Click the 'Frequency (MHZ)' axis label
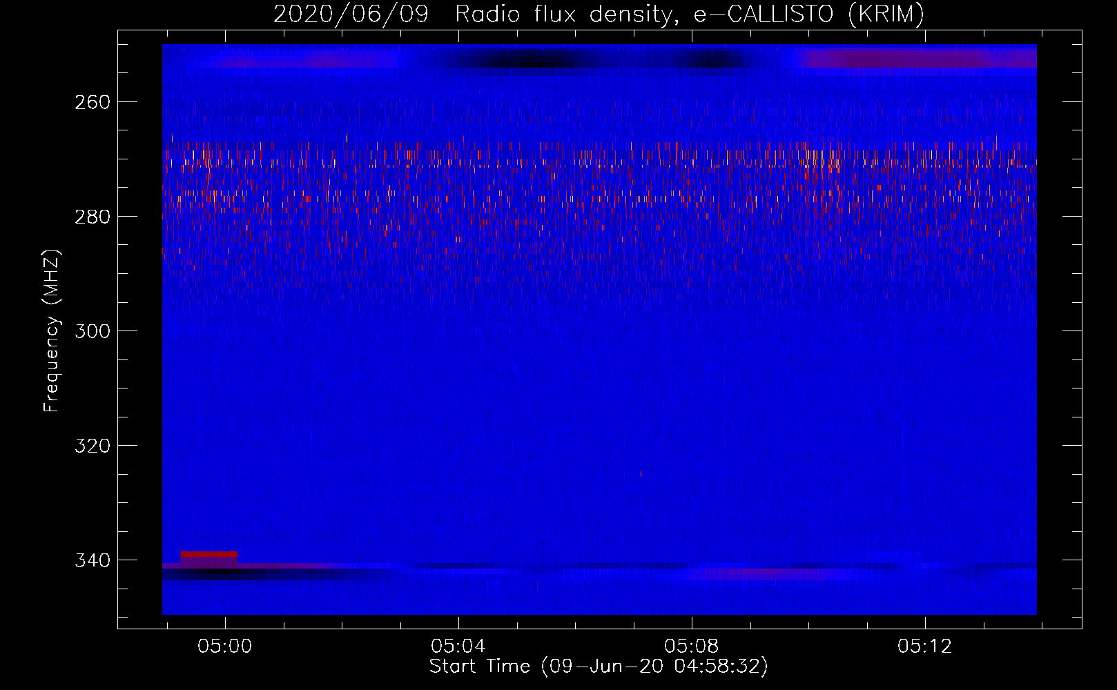Image resolution: width=1117 pixels, height=690 pixels. point(52,331)
